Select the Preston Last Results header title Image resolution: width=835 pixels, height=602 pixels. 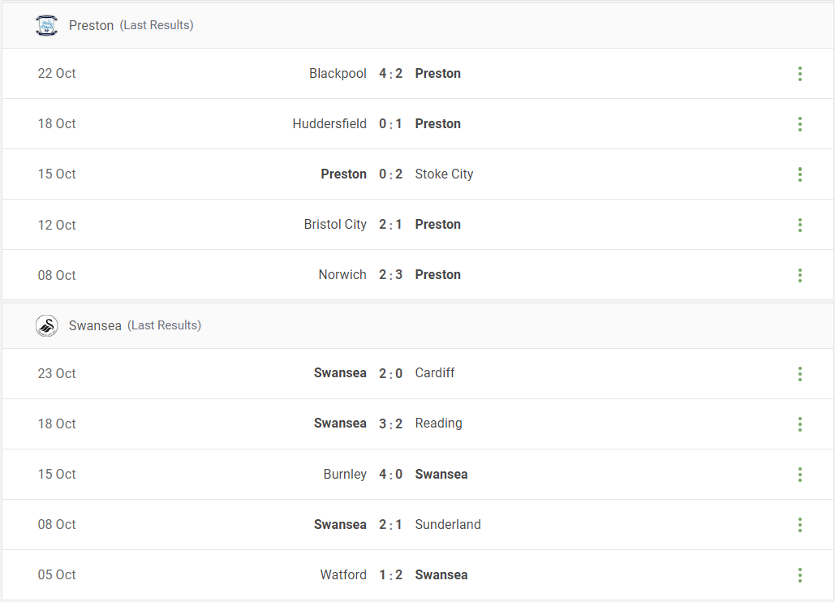pyautogui.click(x=131, y=25)
